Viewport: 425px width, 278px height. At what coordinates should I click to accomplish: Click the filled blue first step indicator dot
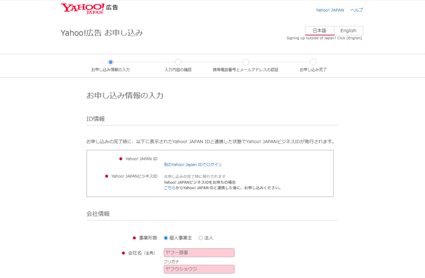click(110, 62)
